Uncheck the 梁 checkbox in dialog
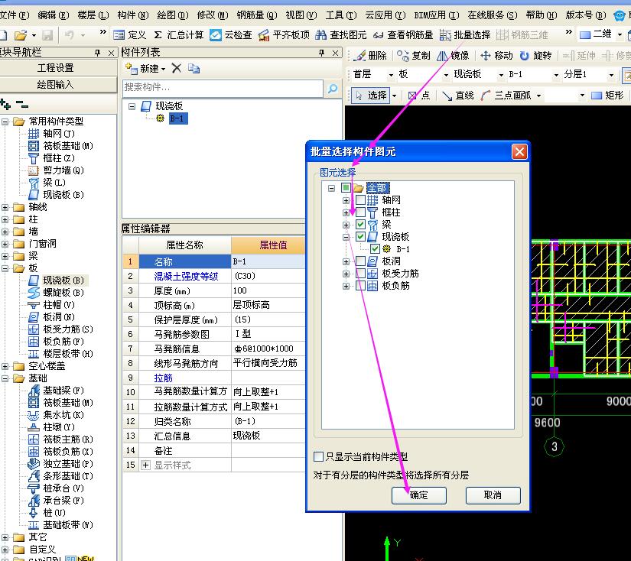This screenshot has width=631, height=561. pyautogui.click(x=360, y=225)
